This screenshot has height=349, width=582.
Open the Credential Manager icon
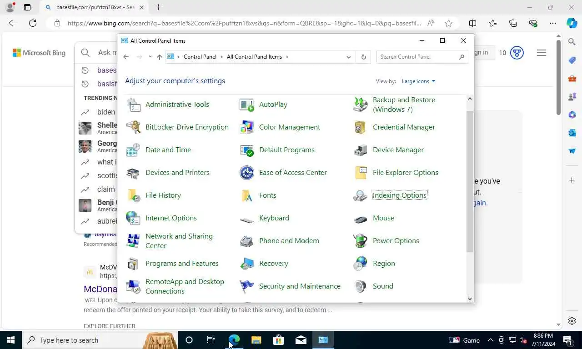361,127
